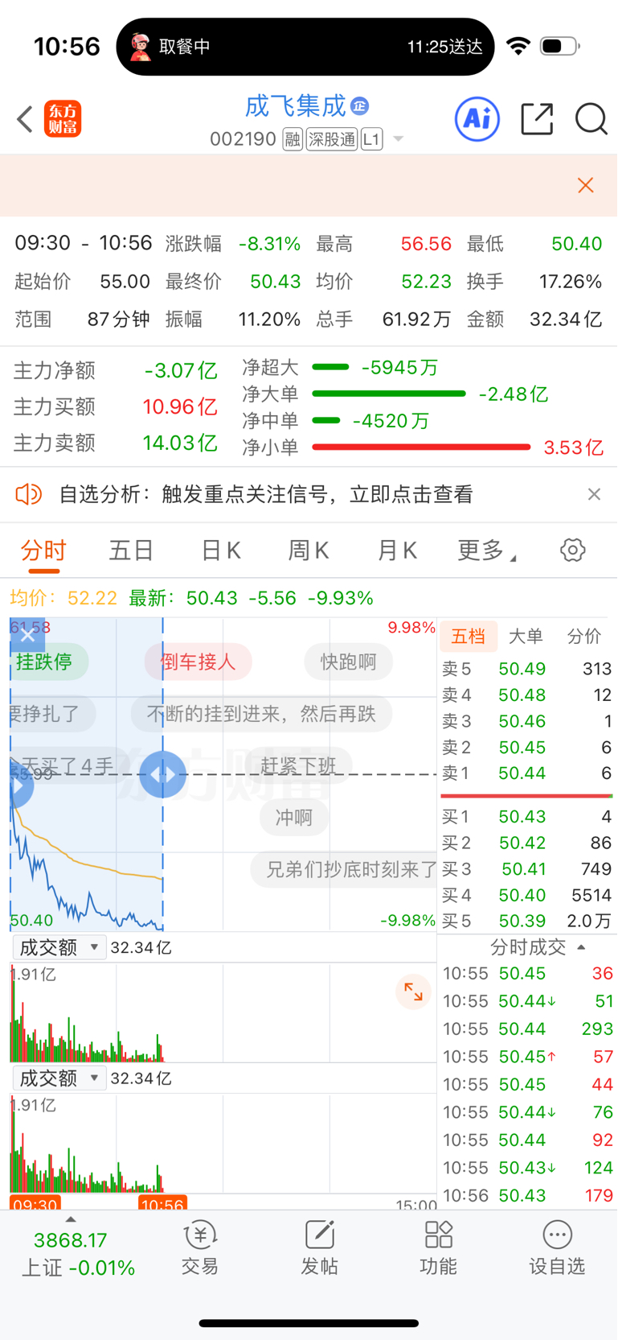Select the 买1 50.43 order row

[526, 816]
